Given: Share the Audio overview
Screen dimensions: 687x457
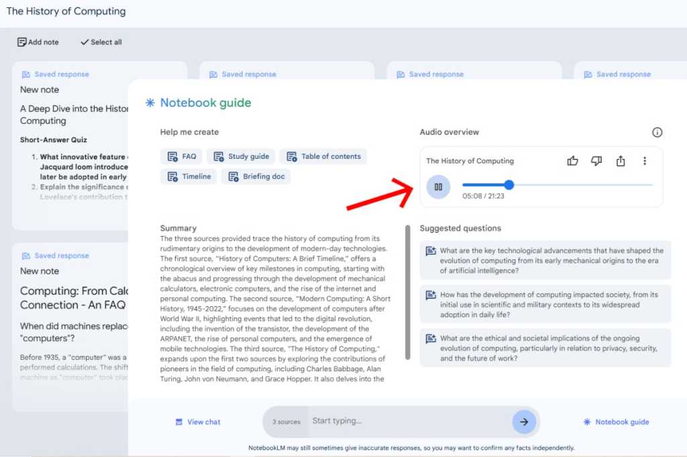Looking at the screenshot, I should 621,161.
